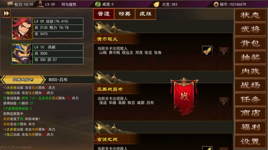Open help question mark for 黄巾起义
Image resolution: width=268 pixels, height=150 pixels.
224,51
